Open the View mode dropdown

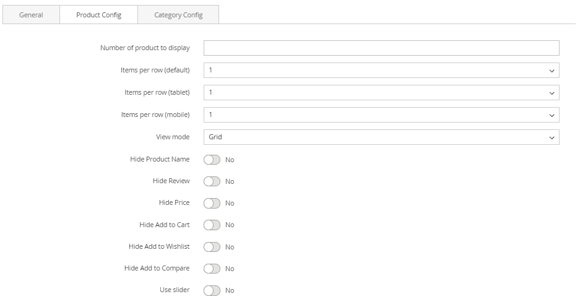(381, 137)
